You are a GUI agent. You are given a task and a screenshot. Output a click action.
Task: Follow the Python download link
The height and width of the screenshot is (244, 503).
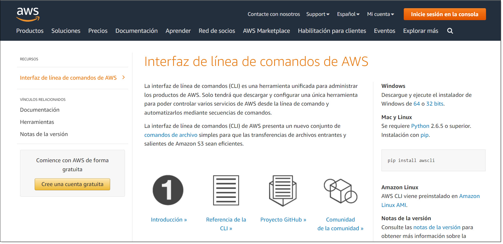(x=420, y=126)
